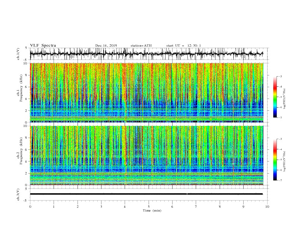Click time axis tick label "3"
Screen dimensions: 301x232
coord(101,207)
